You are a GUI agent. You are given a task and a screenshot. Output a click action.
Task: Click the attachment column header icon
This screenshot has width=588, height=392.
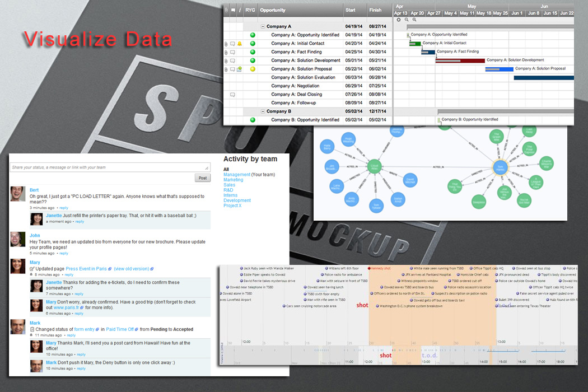click(226, 10)
